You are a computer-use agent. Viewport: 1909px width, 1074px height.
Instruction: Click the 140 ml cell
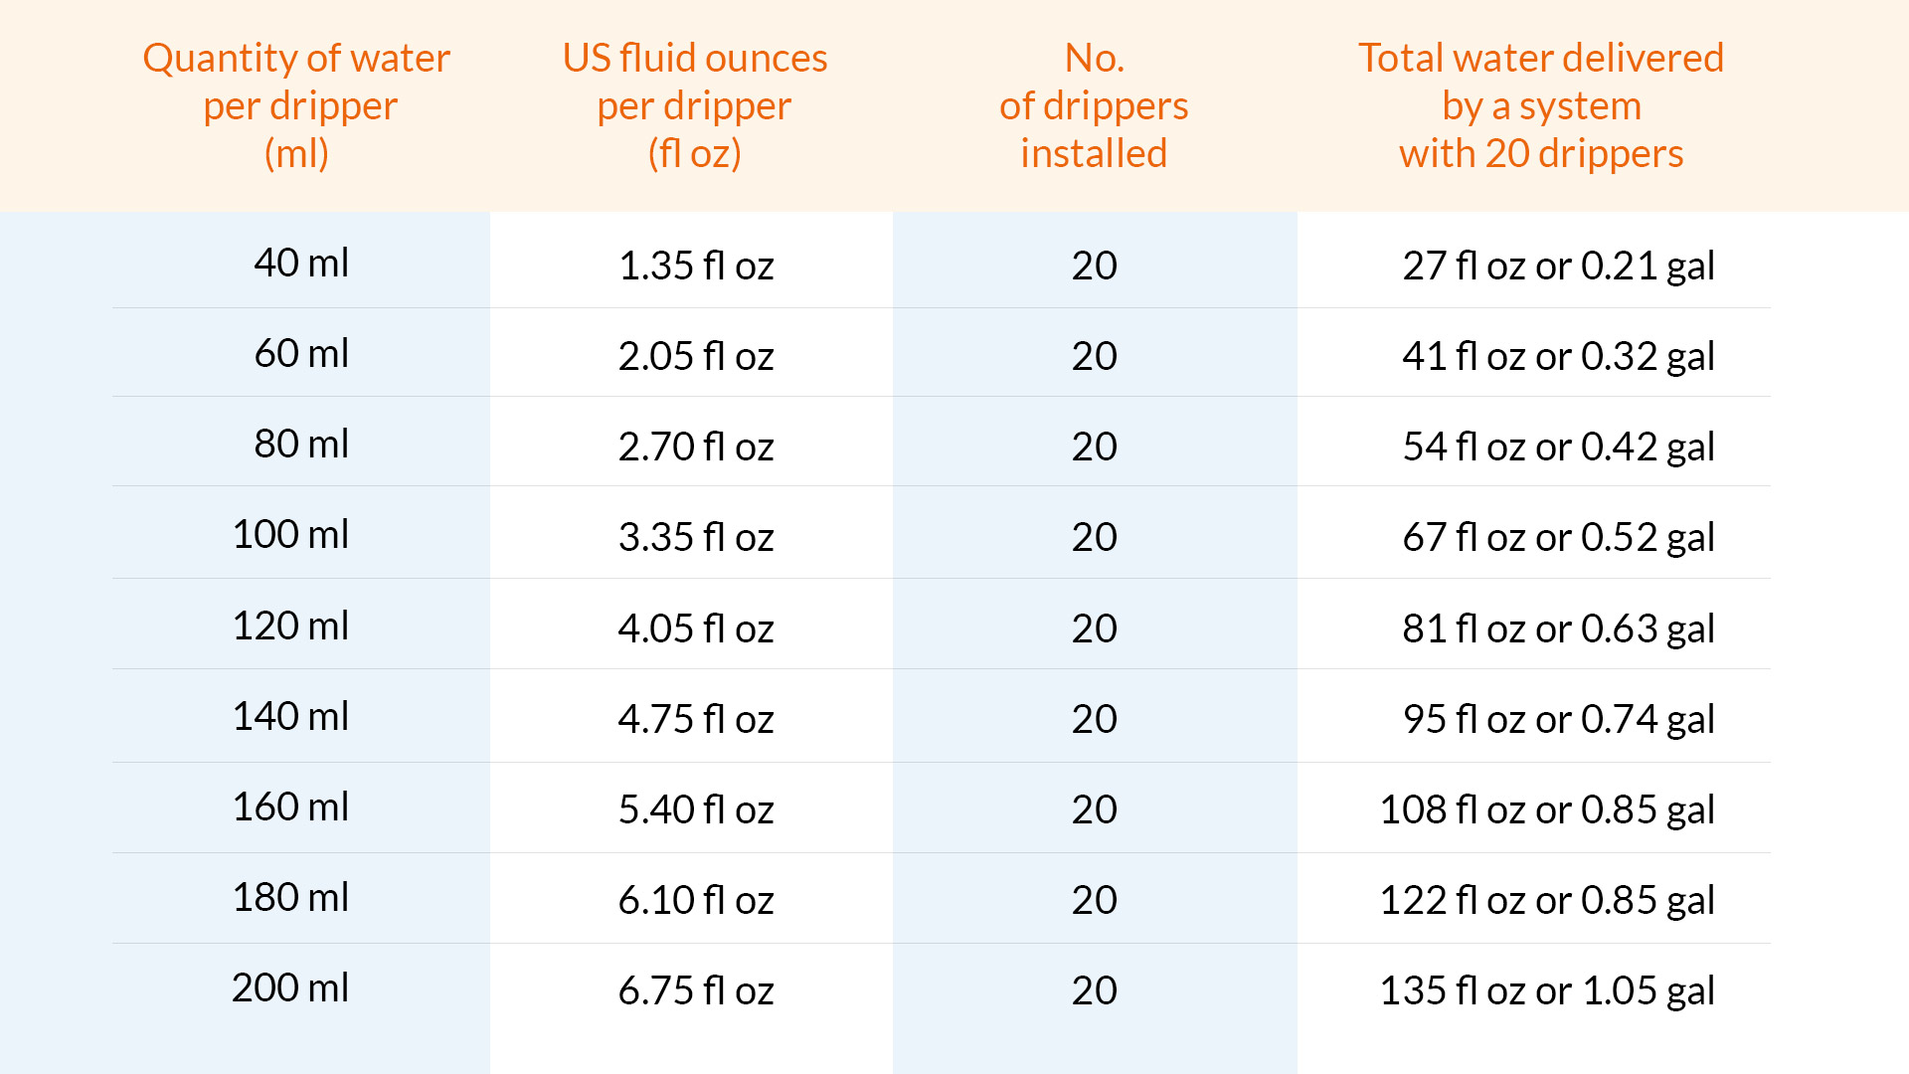pos(290,716)
